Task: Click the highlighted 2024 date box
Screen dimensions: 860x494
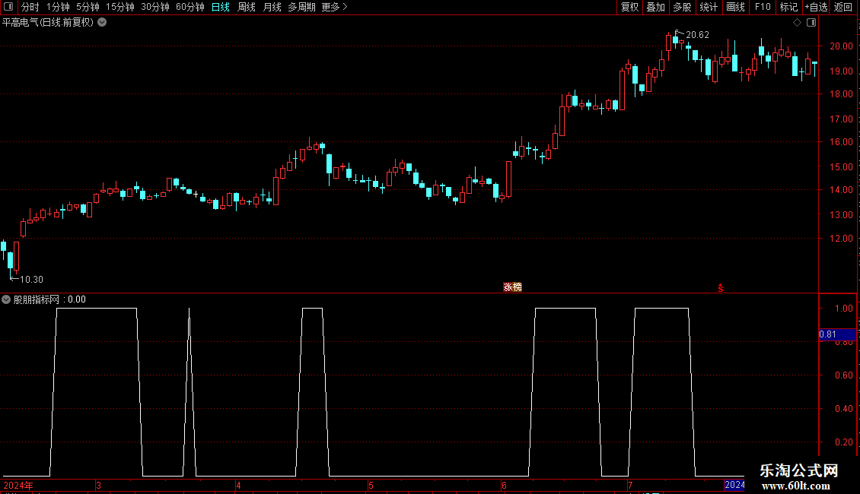Action: tap(734, 485)
